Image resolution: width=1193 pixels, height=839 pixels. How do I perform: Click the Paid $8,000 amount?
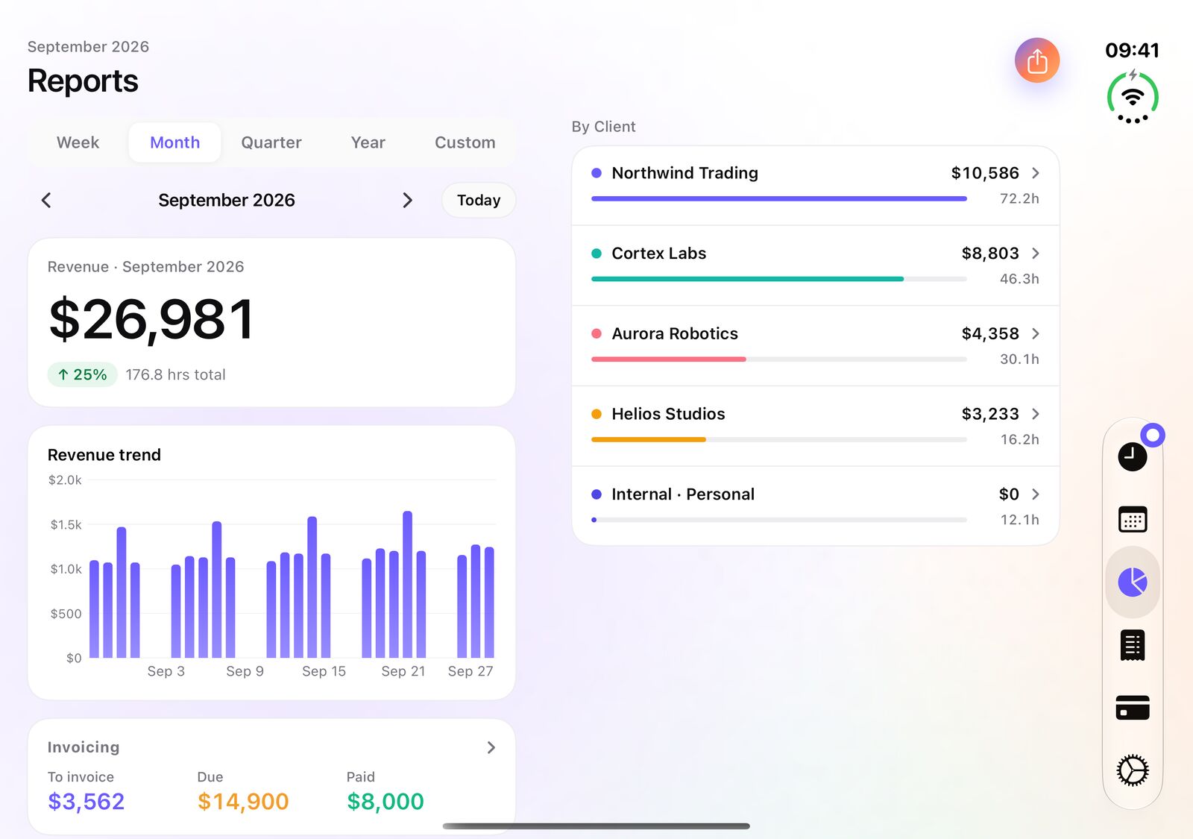(x=385, y=801)
